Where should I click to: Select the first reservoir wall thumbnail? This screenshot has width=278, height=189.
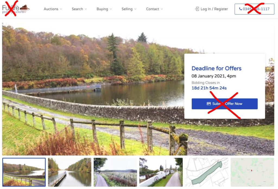(24, 172)
